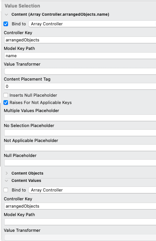Click the No Selection Placeholder field
Image resolution: width=156 pixels, height=241 pixels.
click(80, 133)
